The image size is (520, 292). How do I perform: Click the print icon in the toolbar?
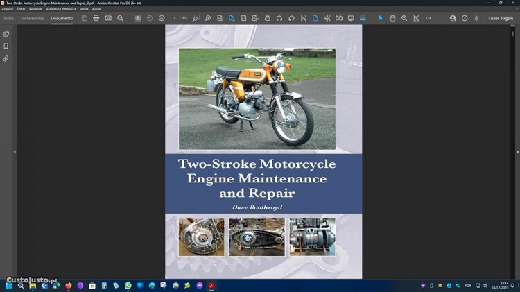pos(96,18)
